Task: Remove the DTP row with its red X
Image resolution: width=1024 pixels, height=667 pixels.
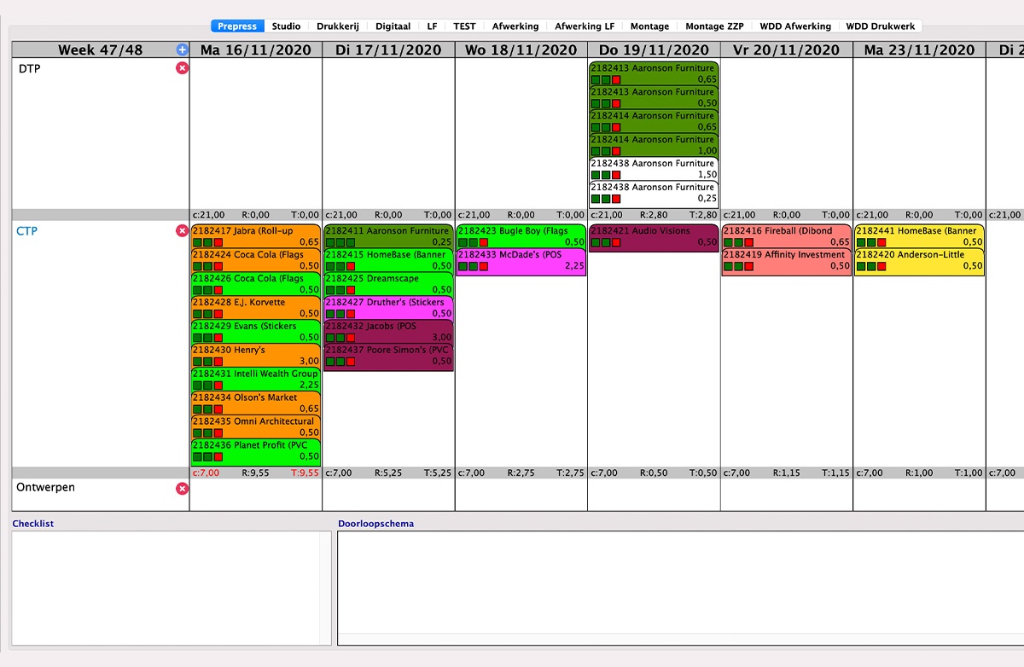Action: point(182,68)
